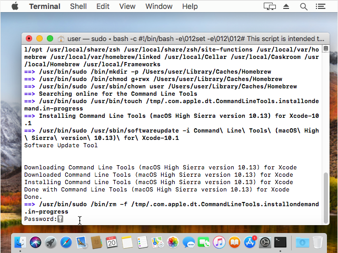This screenshot has width=338, height=253.
Task: Click the "Downloading Command Line Tools" line
Action: pos(161,167)
